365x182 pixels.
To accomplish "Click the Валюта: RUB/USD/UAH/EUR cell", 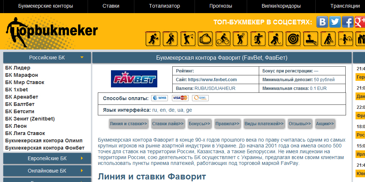I will (x=216, y=88).
